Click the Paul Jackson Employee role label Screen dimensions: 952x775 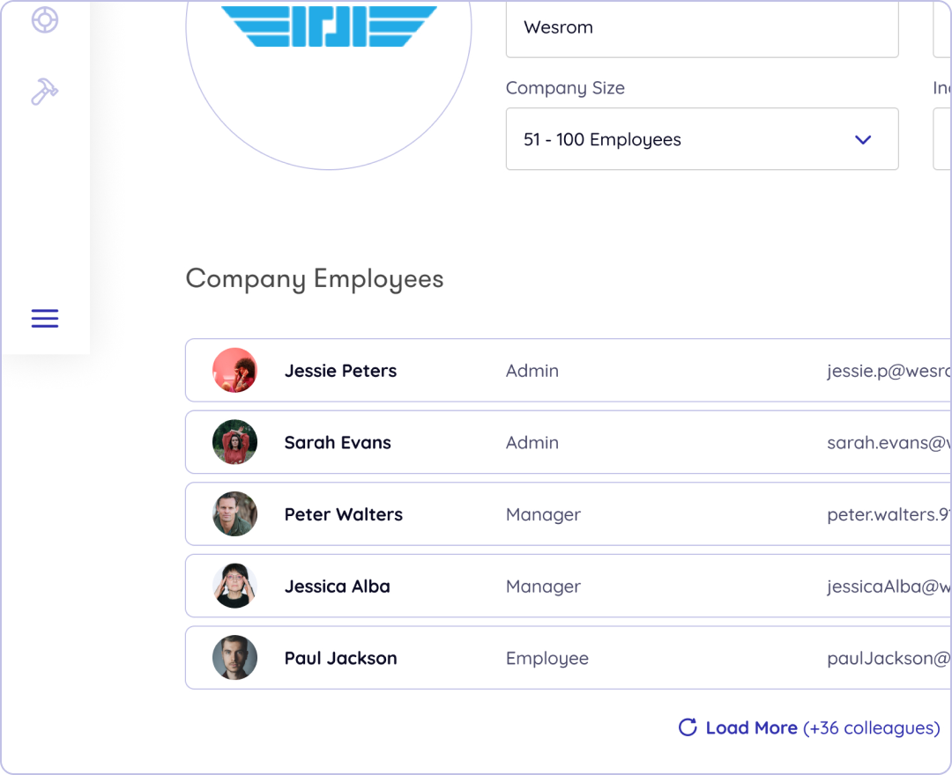click(x=547, y=659)
